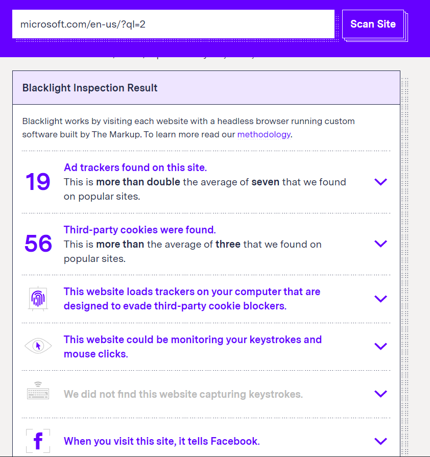Expand the Facebook notification chevron
Viewport: 430px width, 457px height.
tap(380, 441)
